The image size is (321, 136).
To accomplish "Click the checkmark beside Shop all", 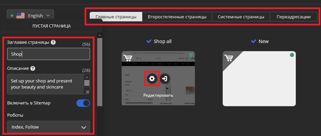I will click(x=148, y=41).
